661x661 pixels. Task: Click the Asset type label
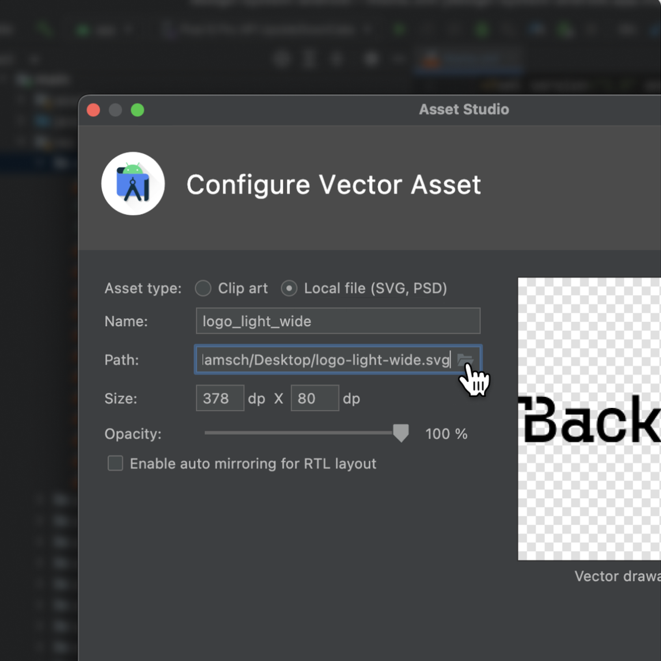pyautogui.click(x=143, y=288)
